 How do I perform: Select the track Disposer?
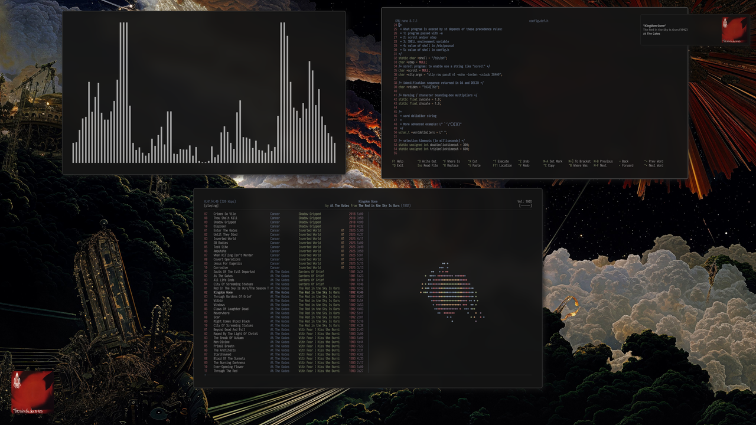pos(283,226)
